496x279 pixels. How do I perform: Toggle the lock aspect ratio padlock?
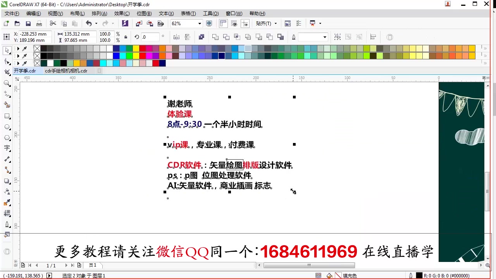(x=125, y=37)
